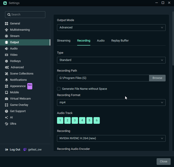Screen dimensions: 174x167
Task: Click the Scene Collections icon
Action: pos(7,73)
